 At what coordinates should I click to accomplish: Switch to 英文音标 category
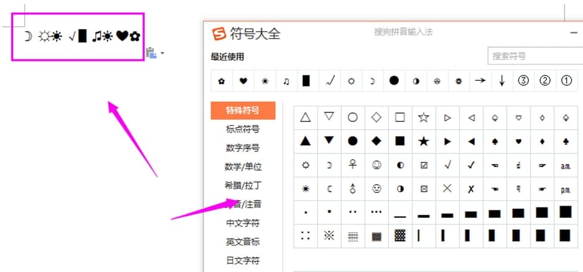pos(243,242)
